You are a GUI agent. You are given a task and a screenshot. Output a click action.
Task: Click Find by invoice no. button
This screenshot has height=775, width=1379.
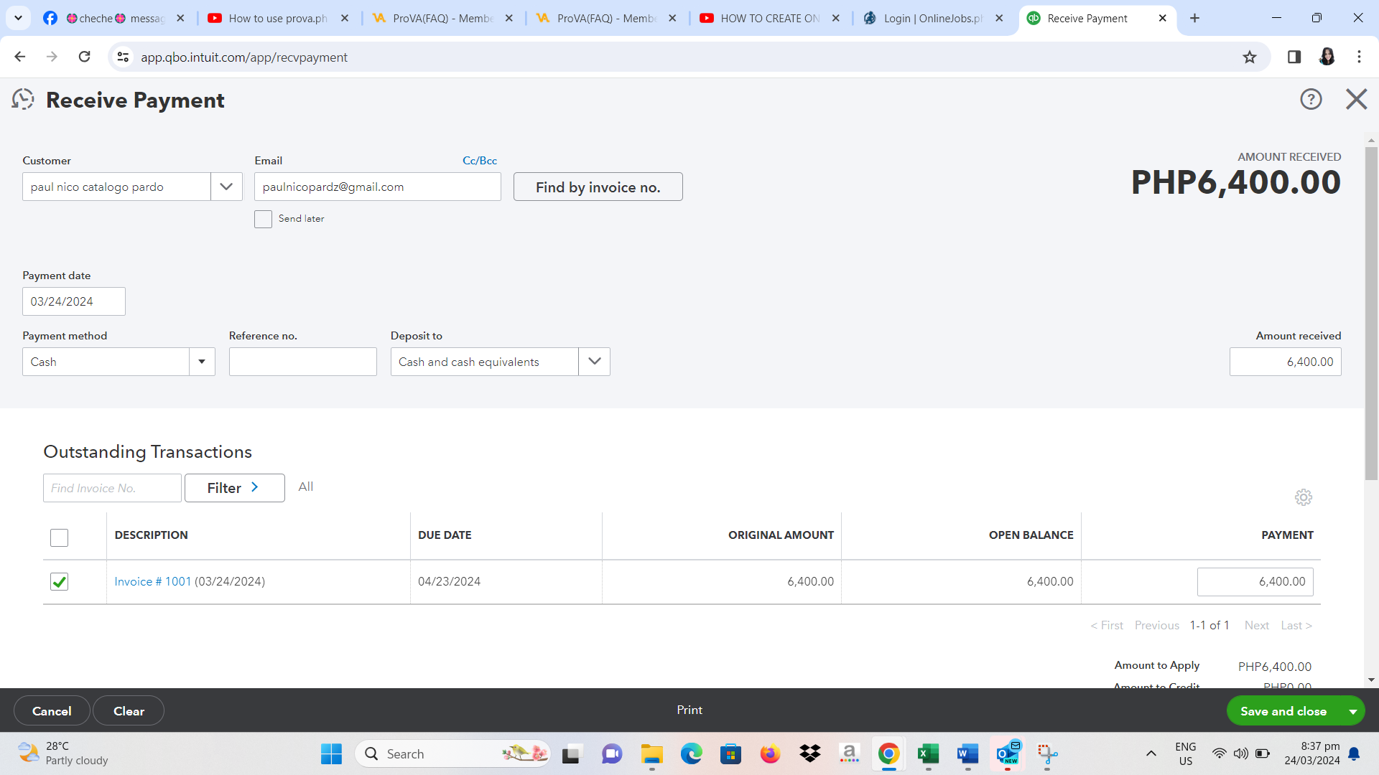click(x=598, y=187)
